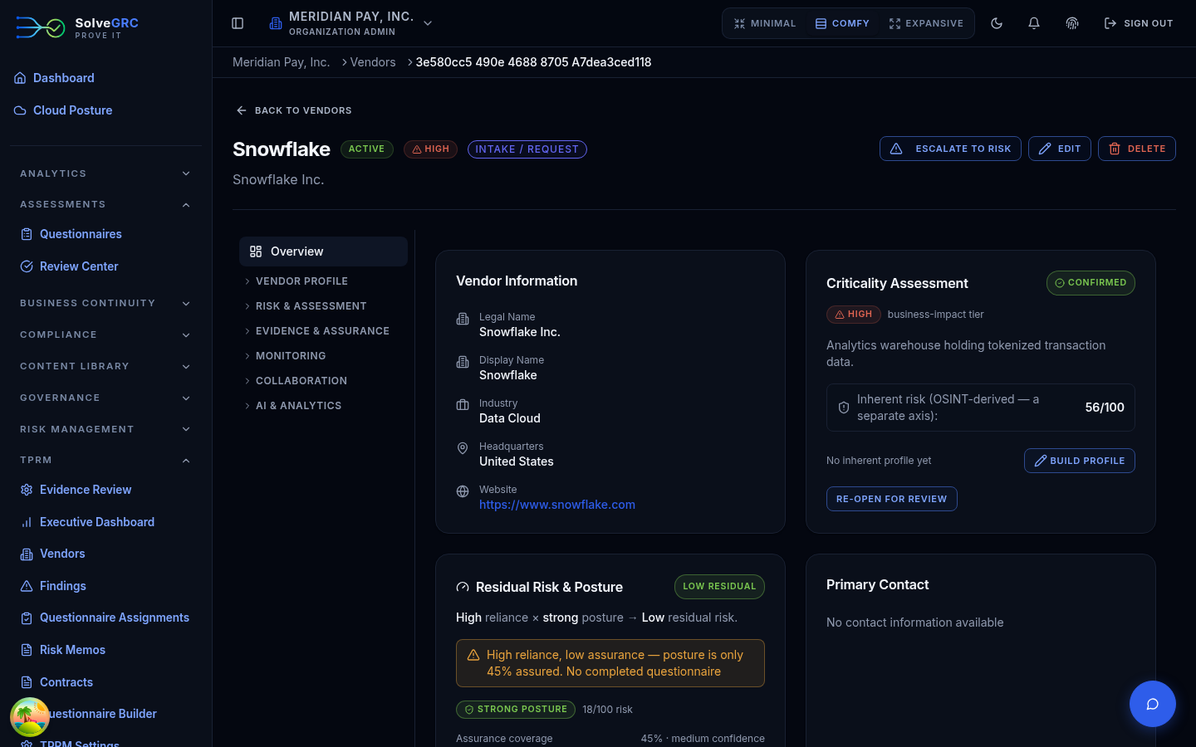This screenshot has height=747, width=1196.
Task: Expand the Monitoring section
Action: tap(323, 356)
